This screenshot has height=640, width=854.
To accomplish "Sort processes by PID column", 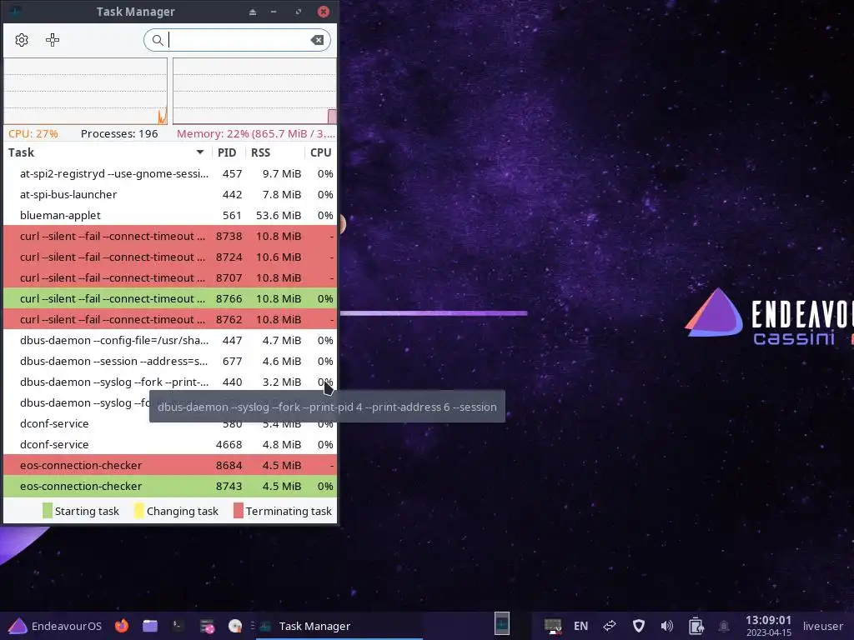I will [x=227, y=152].
